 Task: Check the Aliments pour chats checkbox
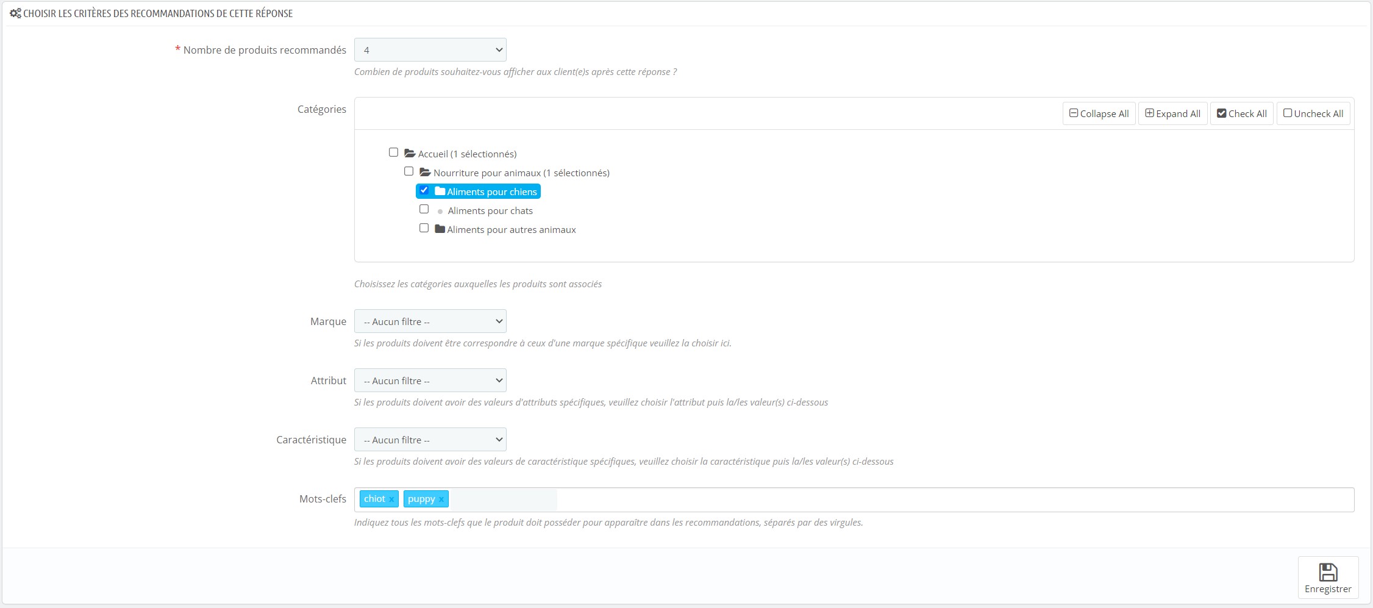[x=424, y=209]
